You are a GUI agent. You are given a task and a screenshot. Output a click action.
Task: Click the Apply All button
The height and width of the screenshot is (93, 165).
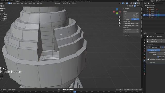(x=154, y=40)
